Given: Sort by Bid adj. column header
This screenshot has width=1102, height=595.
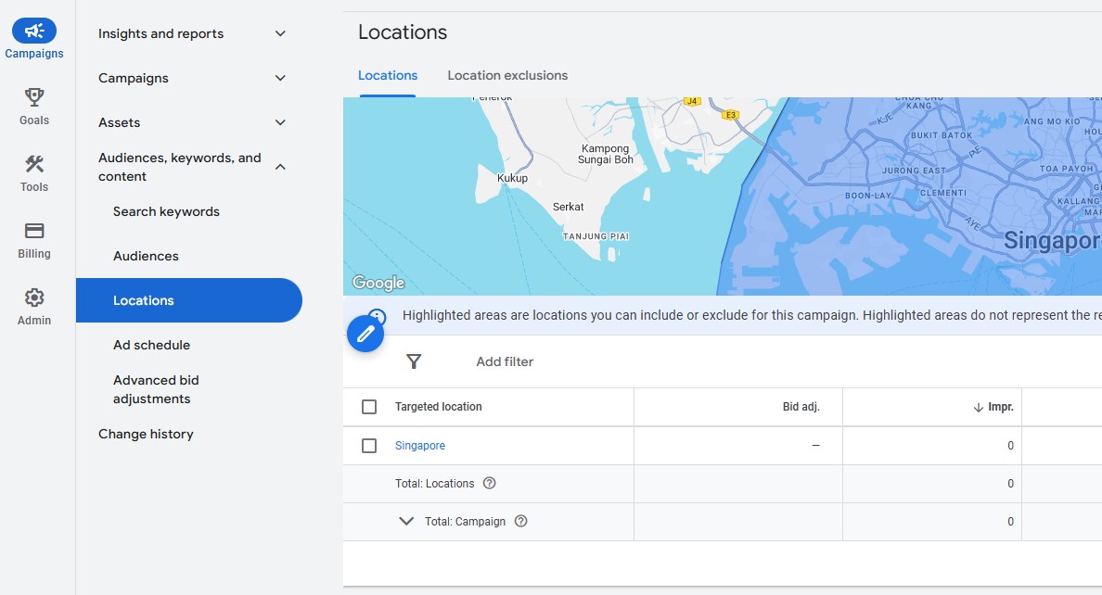Looking at the screenshot, I should click(x=801, y=407).
